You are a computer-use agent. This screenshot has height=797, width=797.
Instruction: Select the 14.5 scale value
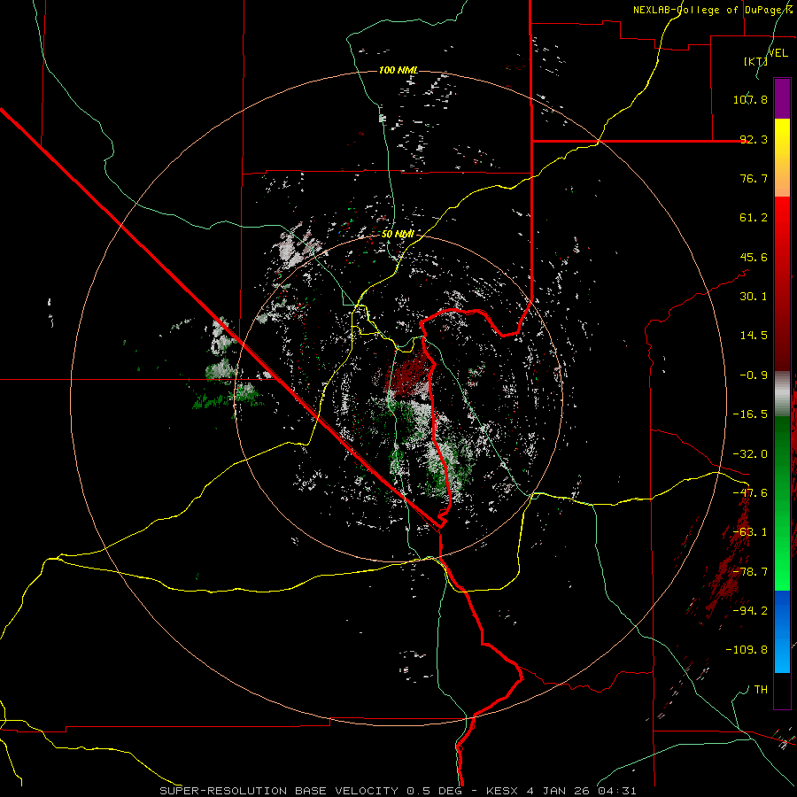[x=754, y=336]
